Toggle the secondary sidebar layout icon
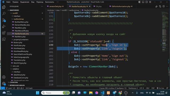This screenshot has height=96, width=170. pos(147,2)
